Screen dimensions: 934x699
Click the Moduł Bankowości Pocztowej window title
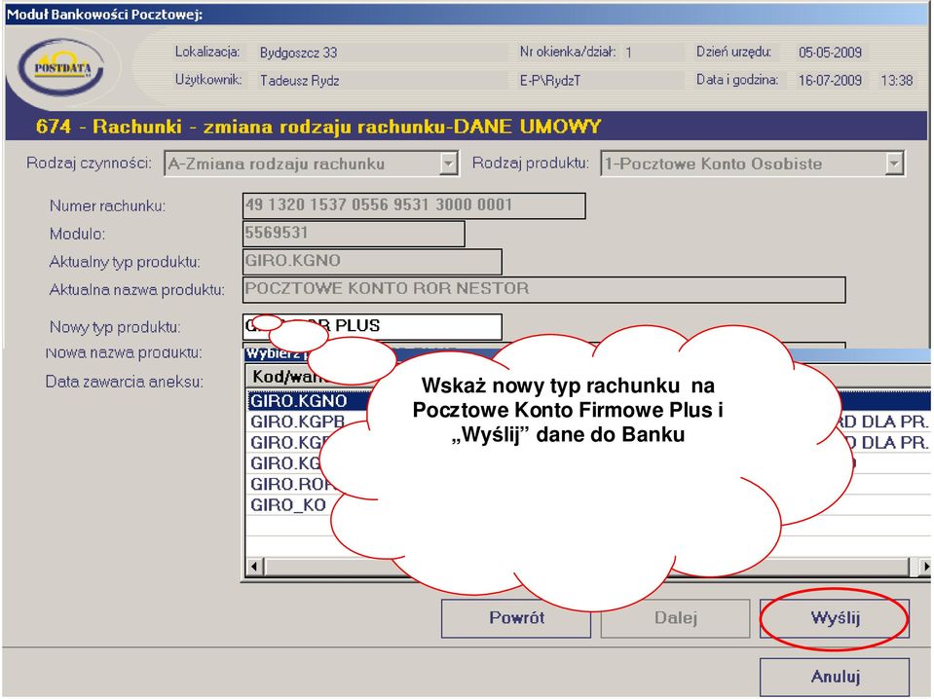pyautogui.click(x=105, y=15)
